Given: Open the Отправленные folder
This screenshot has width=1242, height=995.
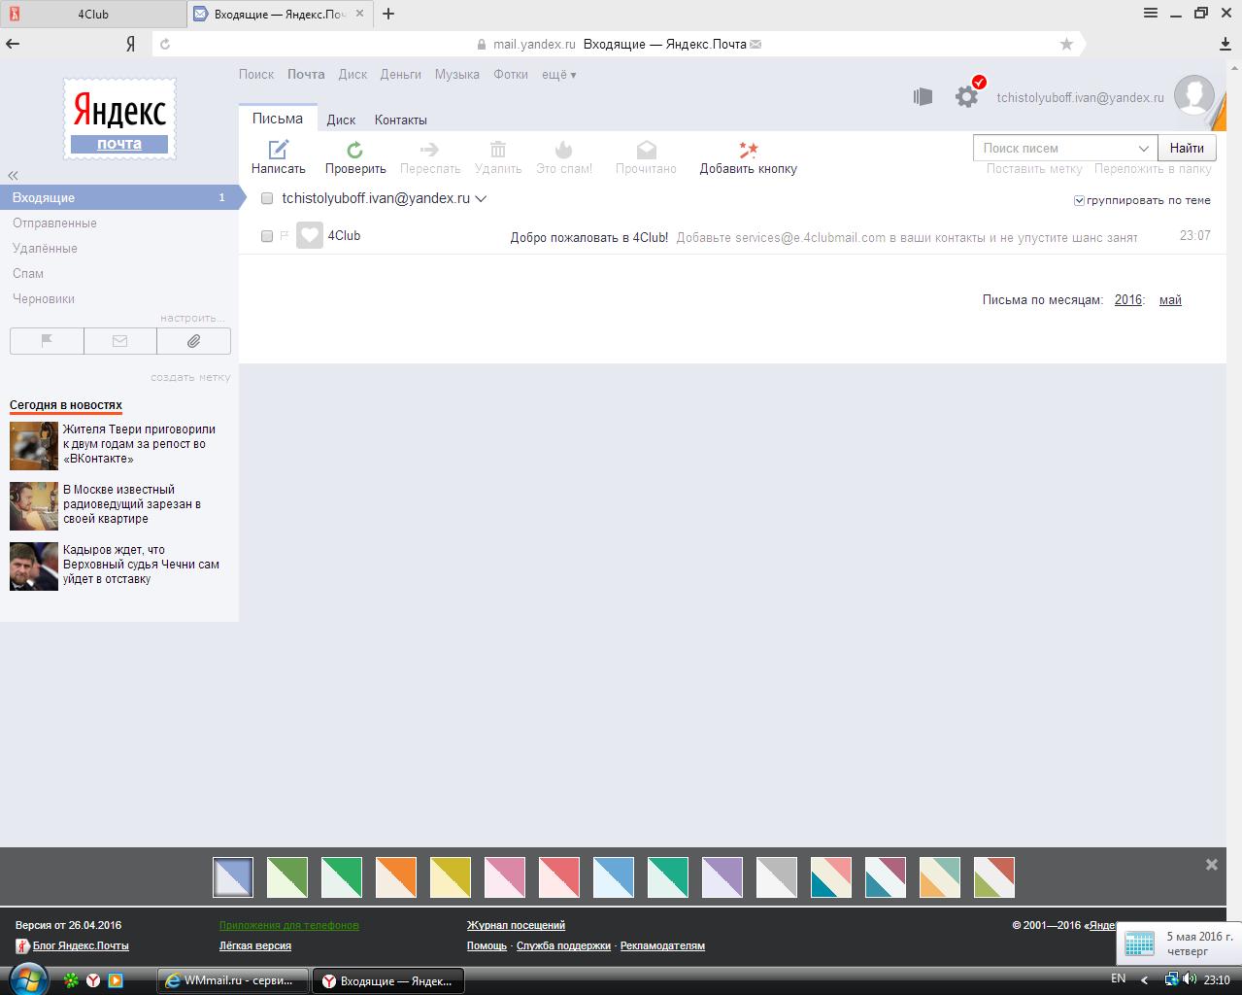Looking at the screenshot, I should point(54,223).
